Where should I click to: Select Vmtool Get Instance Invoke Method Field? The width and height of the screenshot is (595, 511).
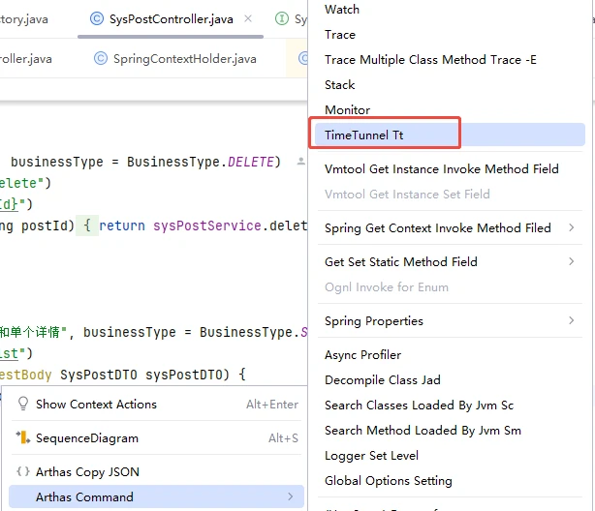441,169
